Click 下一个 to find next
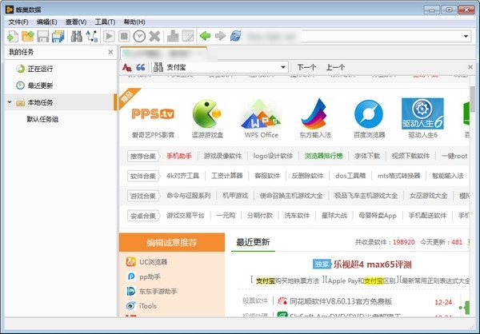 (x=306, y=67)
